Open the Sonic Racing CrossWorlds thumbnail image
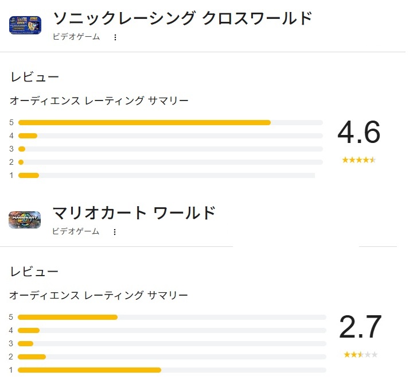 25,25
